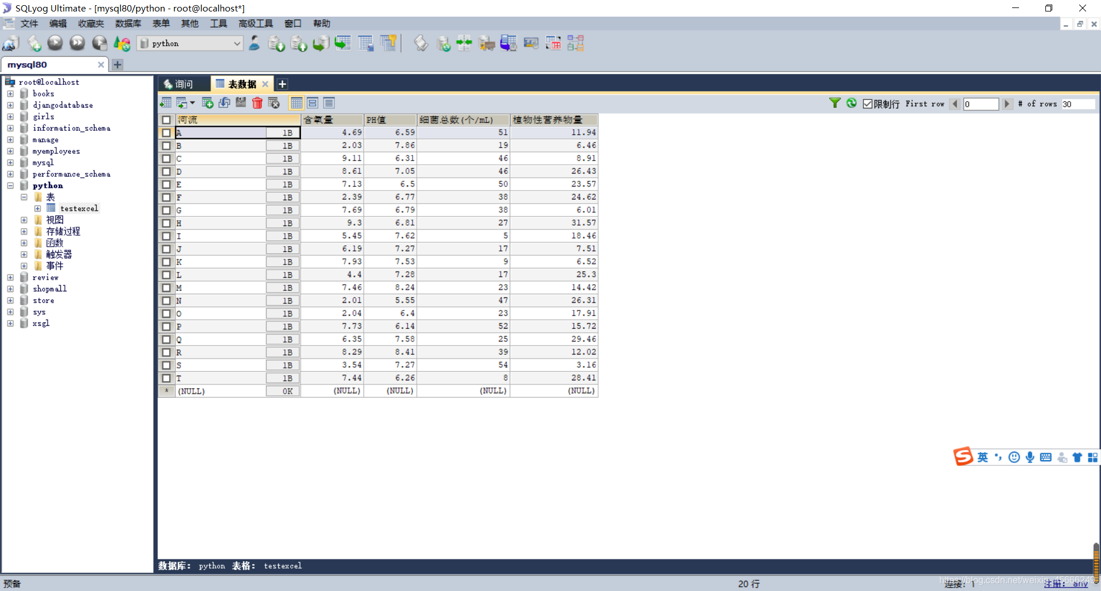
Task: Toggle the limit rows checkbox
Action: 868,104
